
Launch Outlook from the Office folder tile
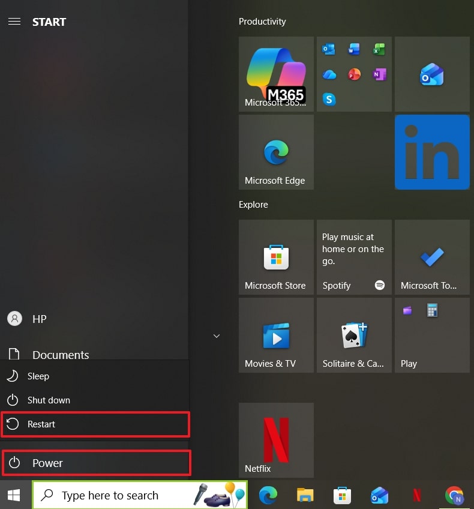329,49
